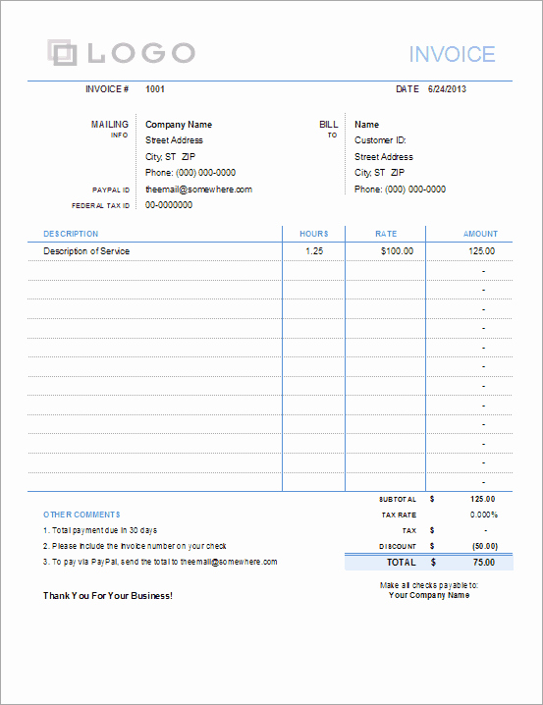Select the mailing City, ST ZIP below Company Name
Image resolution: width=543 pixels, height=705 pixels.
tap(170, 157)
